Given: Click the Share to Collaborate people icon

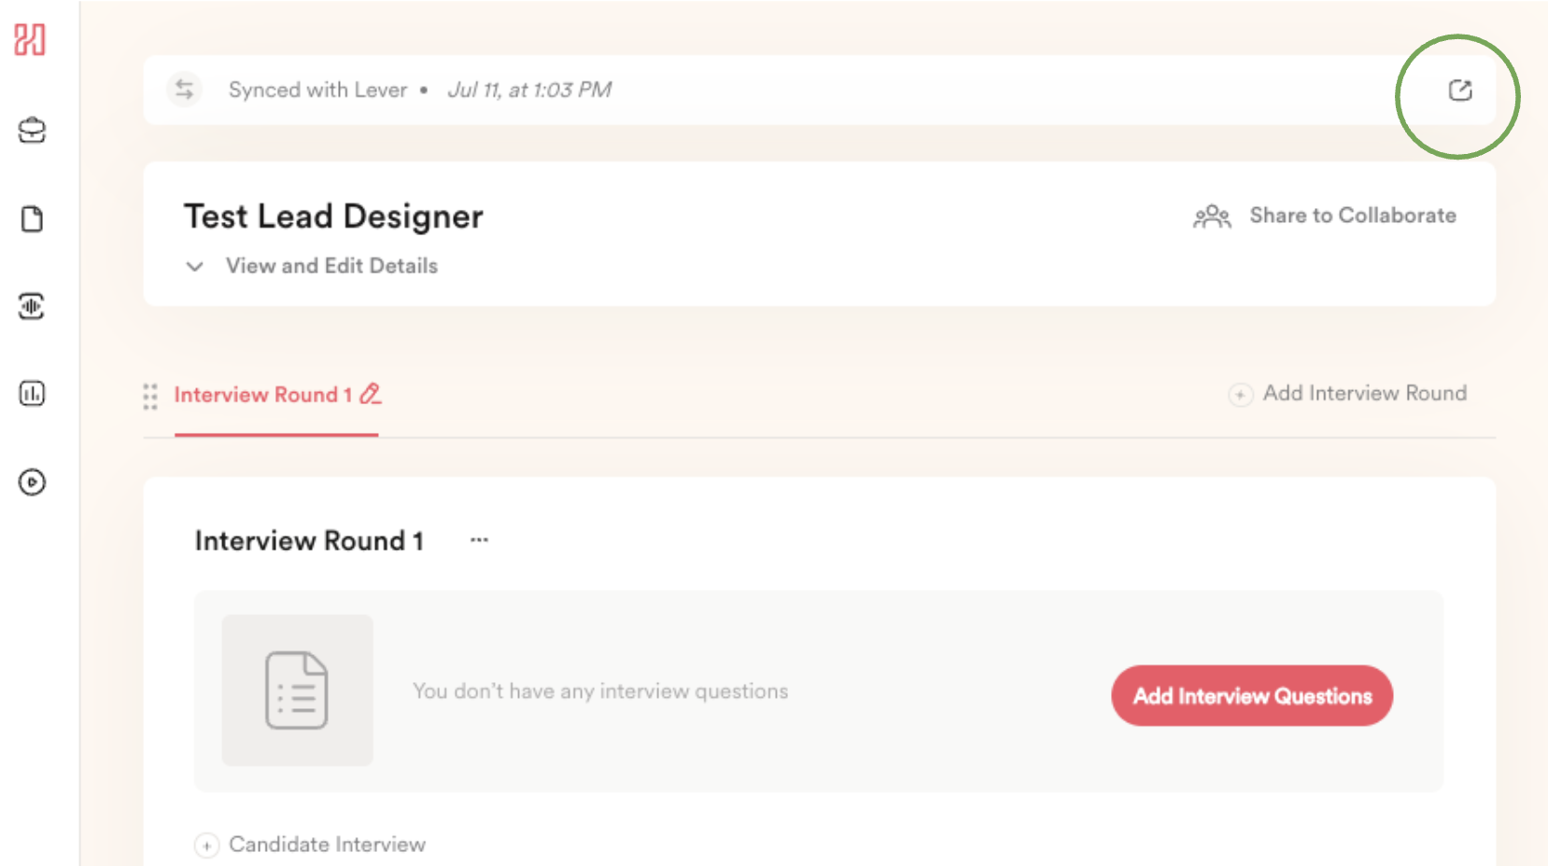Looking at the screenshot, I should point(1211,216).
